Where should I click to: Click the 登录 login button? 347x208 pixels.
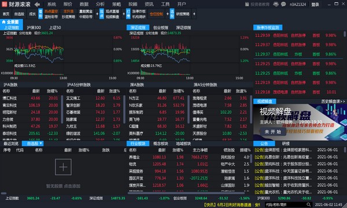pyautogui.click(x=315, y=5)
